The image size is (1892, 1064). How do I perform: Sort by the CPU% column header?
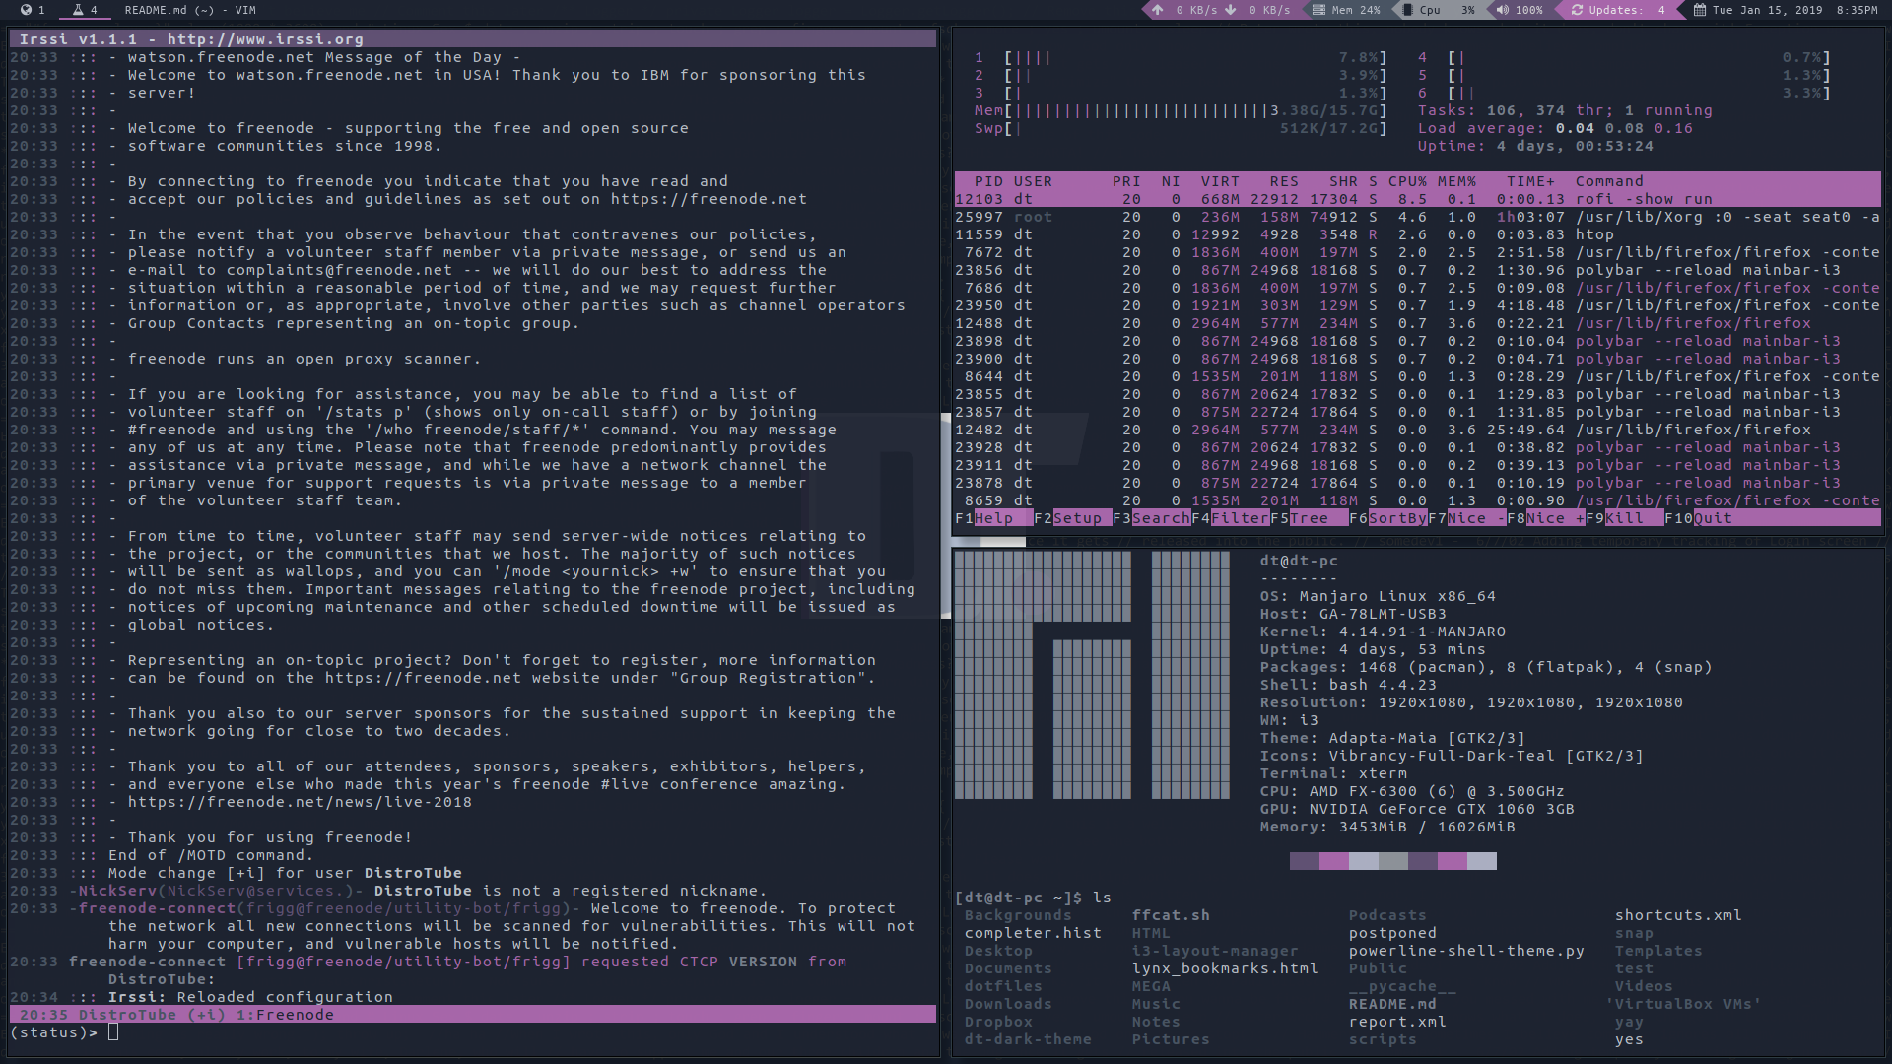pos(1406,181)
